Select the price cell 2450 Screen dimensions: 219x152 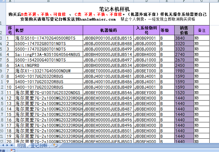pyautogui.click(x=184, y=65)
